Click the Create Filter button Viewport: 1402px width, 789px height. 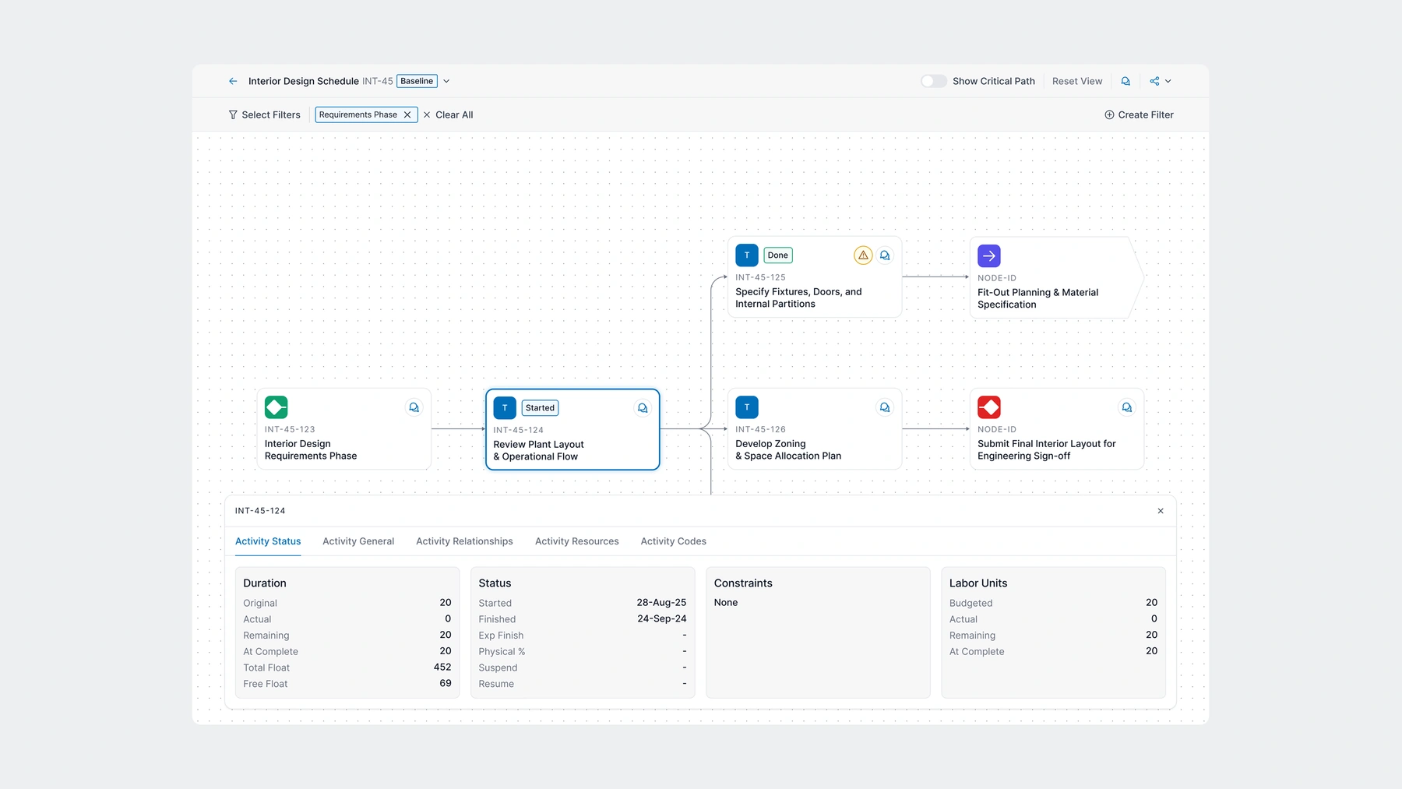click(x=1139, y=114)
